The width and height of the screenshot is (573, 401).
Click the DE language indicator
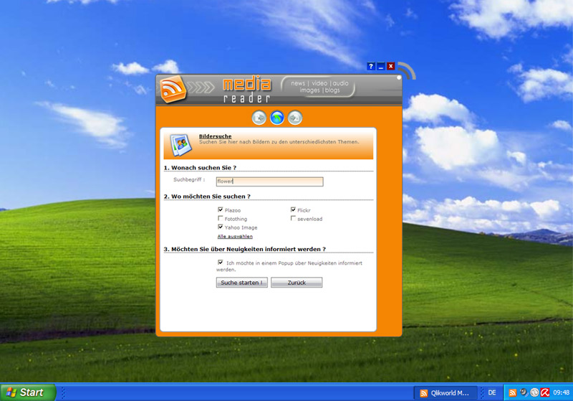pos(492,392)
